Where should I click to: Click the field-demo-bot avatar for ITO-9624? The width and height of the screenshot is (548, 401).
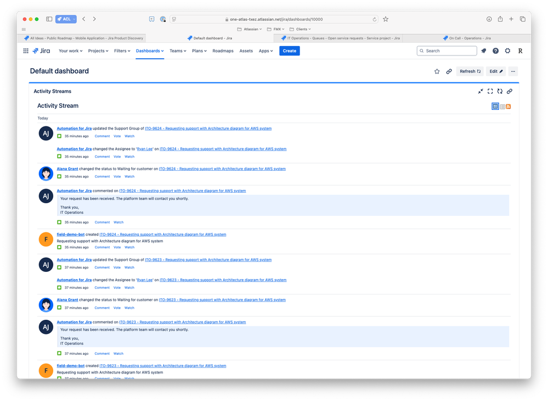[x=46, y=240]
